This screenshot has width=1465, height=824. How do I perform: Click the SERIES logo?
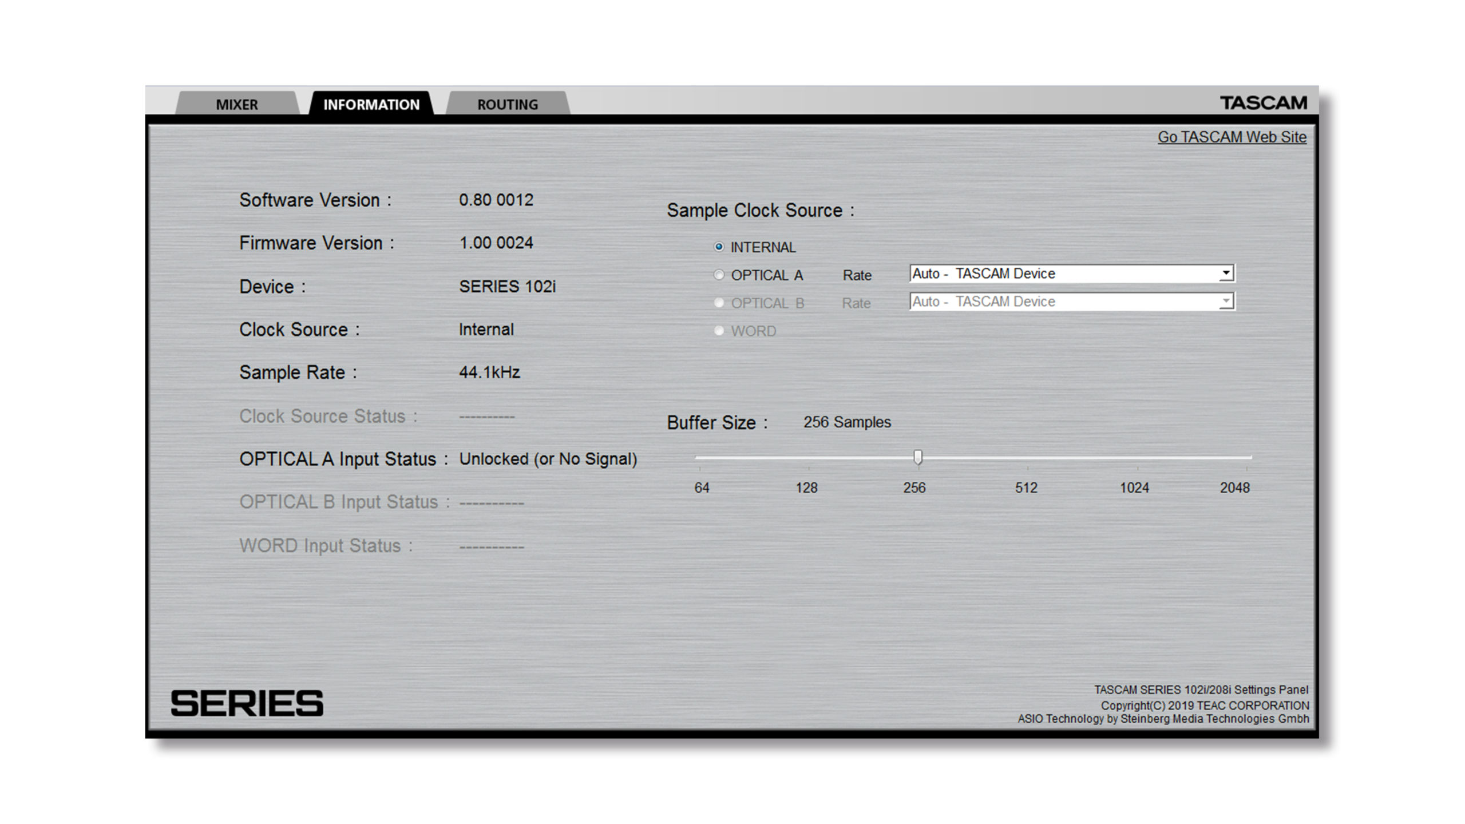tap(247, 703)
